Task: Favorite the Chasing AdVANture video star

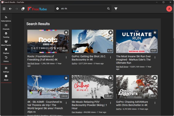Action: [155, 78]
